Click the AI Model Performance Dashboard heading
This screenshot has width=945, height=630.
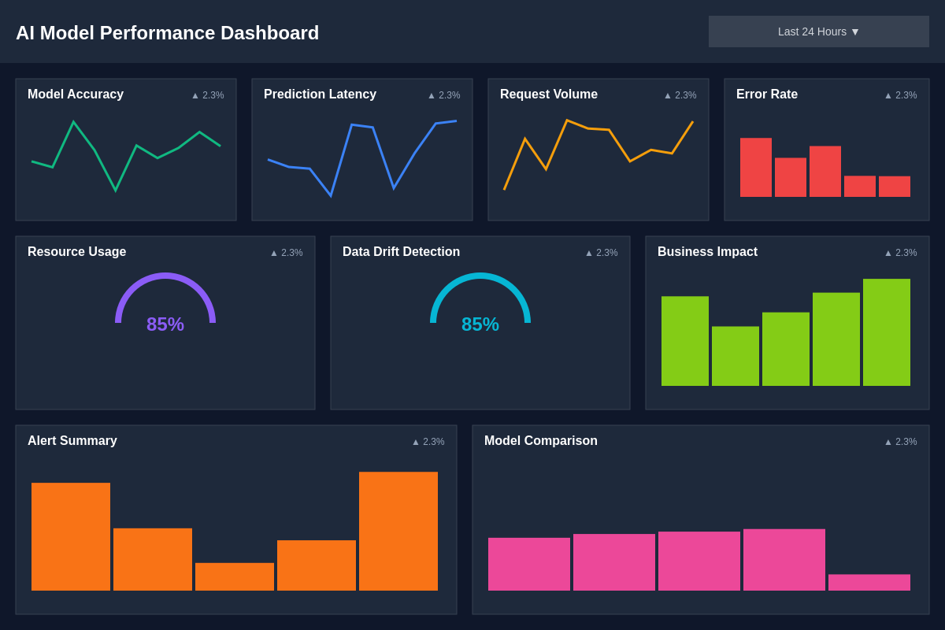(168, 33)
